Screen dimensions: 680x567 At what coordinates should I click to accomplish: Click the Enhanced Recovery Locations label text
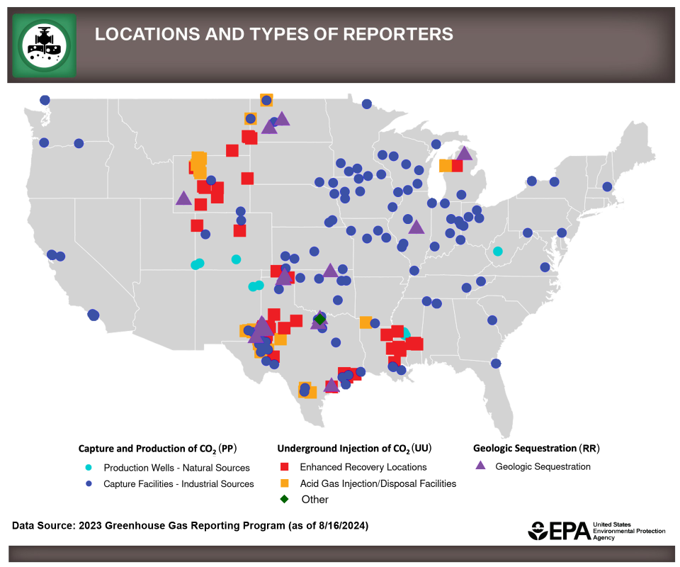[363, 467]
